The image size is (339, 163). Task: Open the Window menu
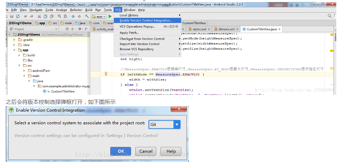click(129, 10)
